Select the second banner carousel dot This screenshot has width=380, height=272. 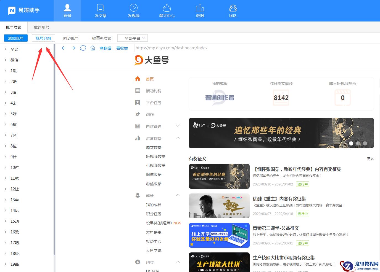358,143
